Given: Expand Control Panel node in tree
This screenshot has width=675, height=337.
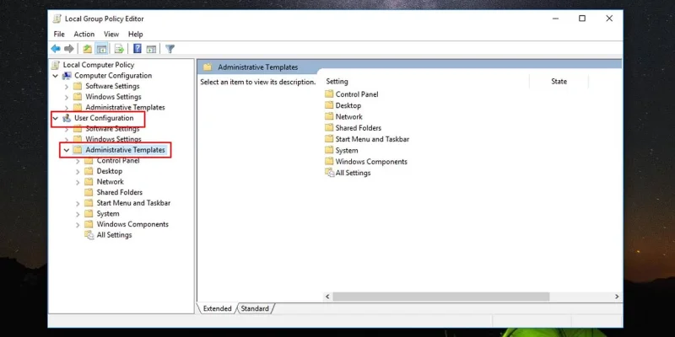Looking at the screenshot, I should (78, 161).
